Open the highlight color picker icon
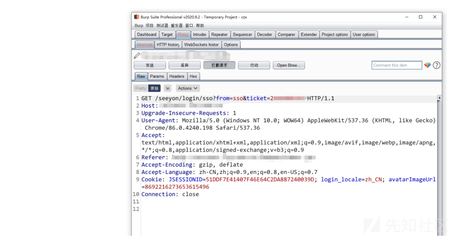455x237 pixels. coord(428,65)
